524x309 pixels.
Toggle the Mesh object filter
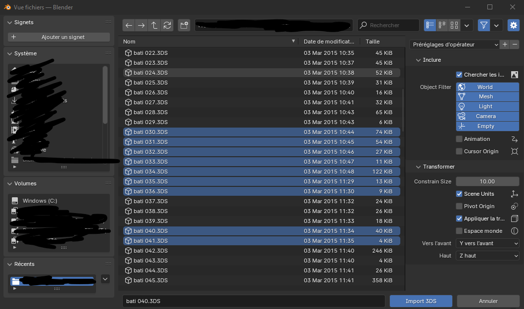[487, 96]
